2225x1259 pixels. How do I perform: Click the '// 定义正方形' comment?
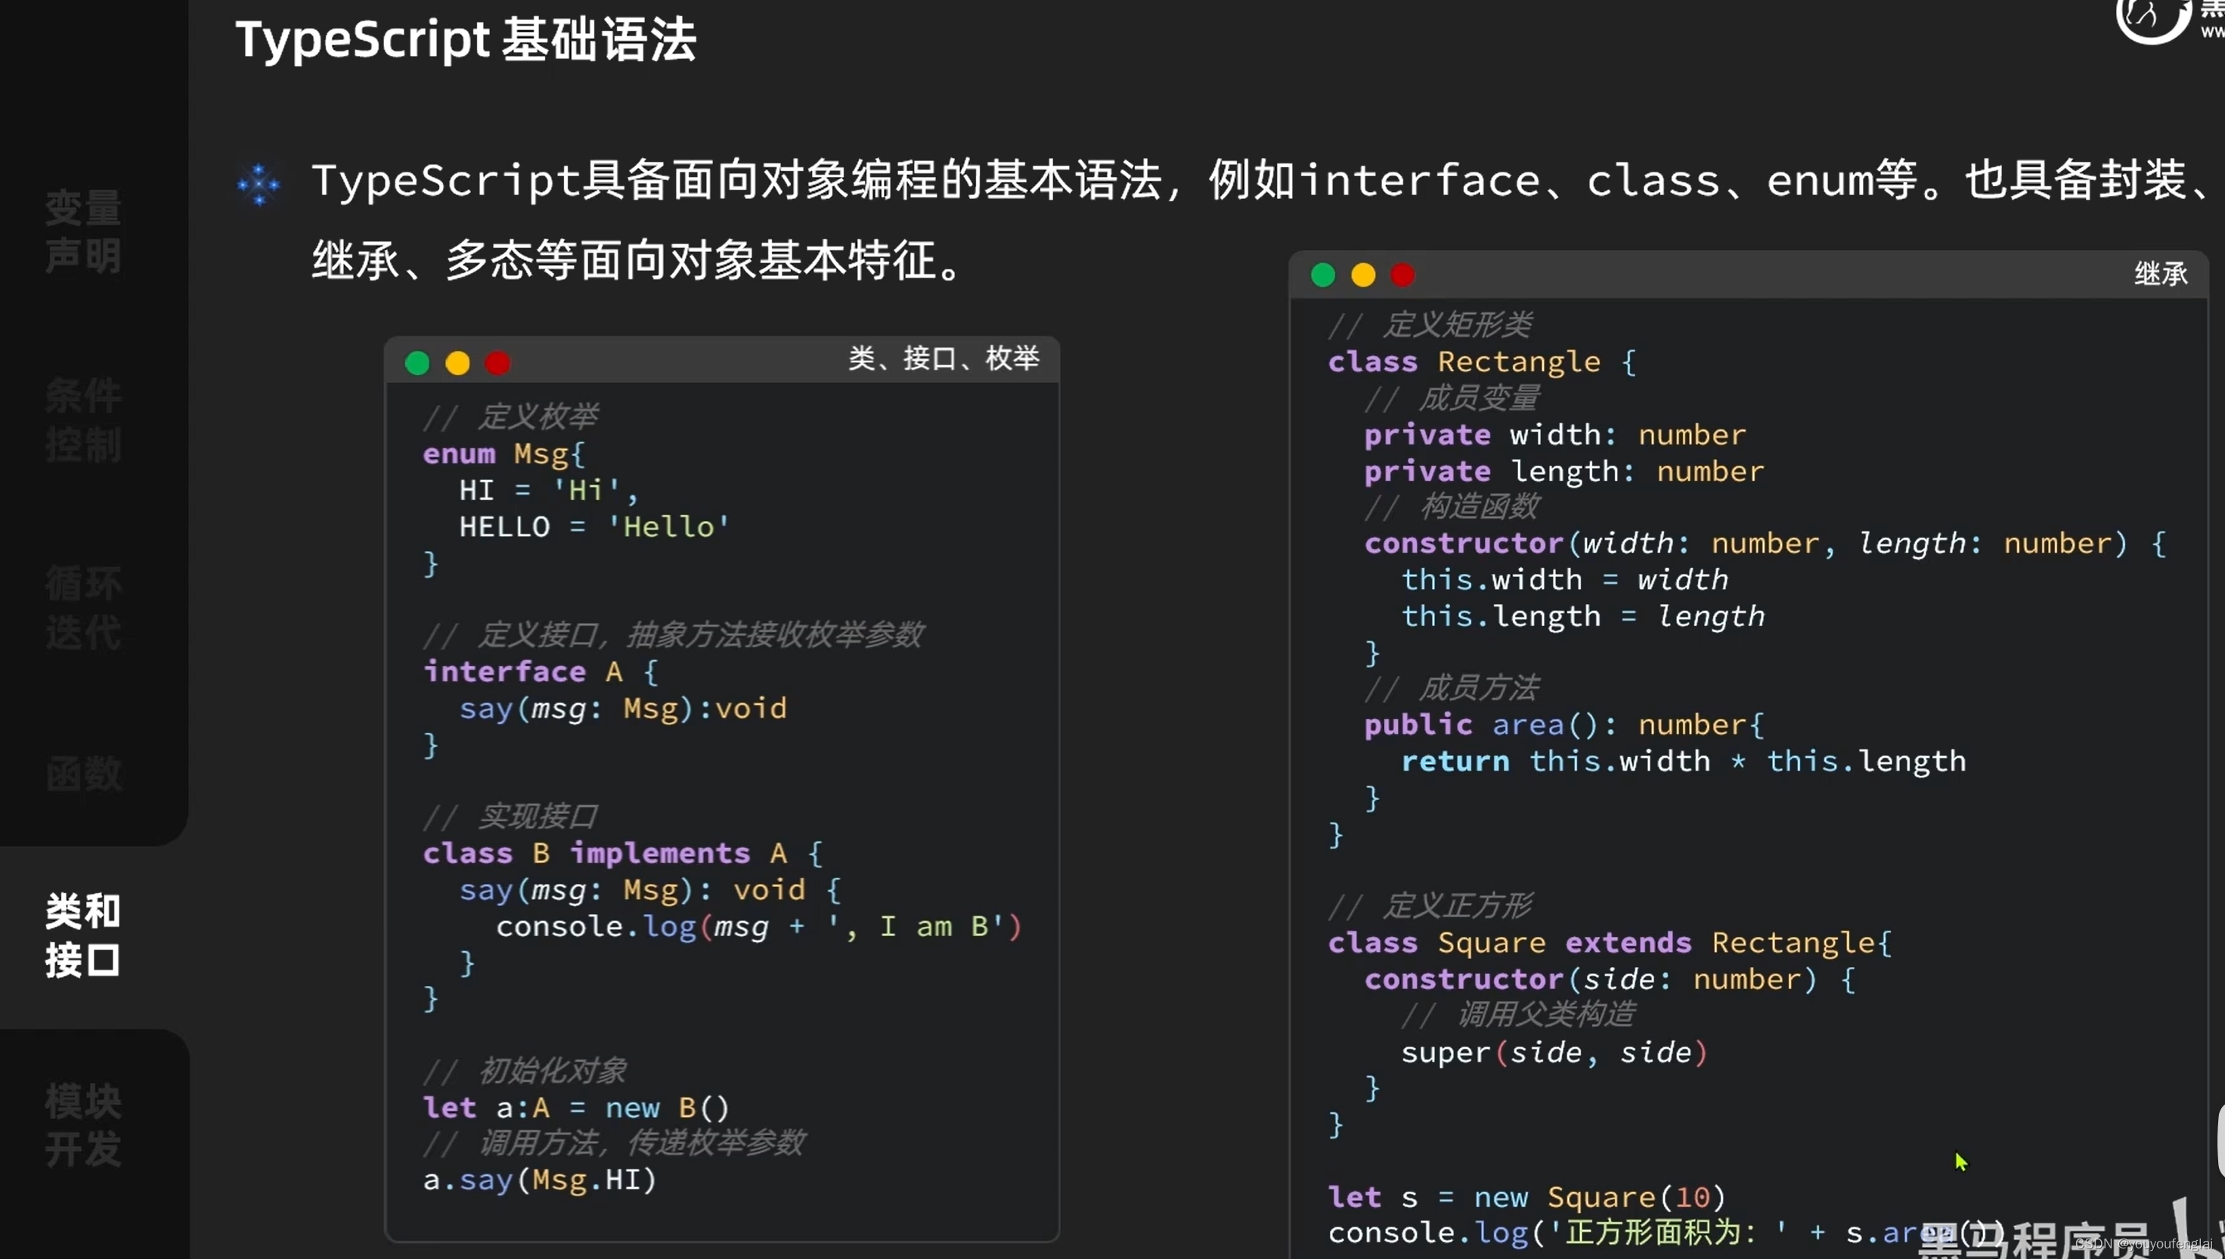click(1430, 906)
